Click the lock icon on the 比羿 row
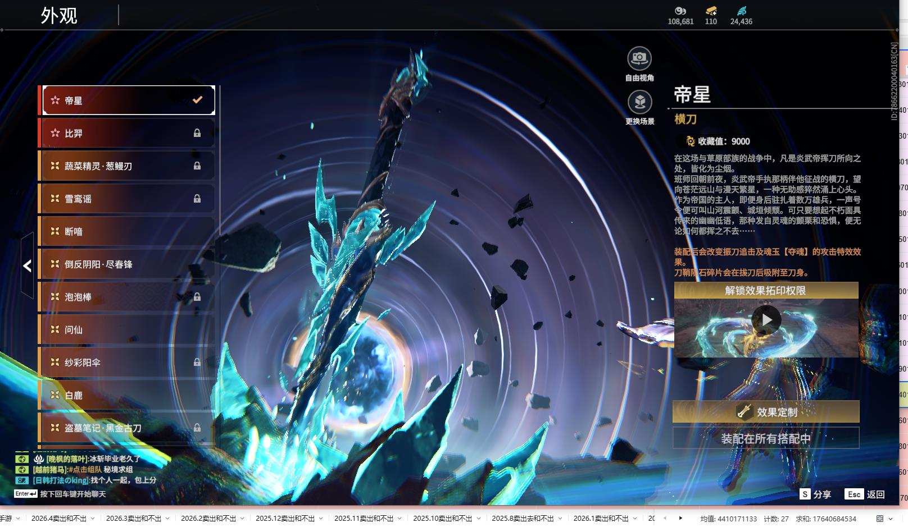The image size is (908, 527). (x=197, y=133)
